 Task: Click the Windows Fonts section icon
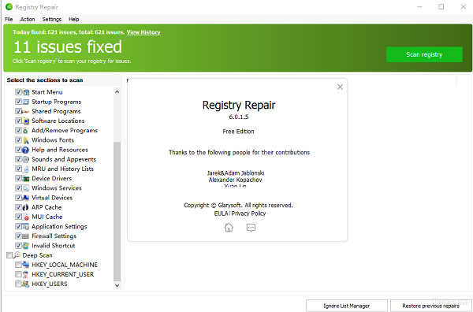[26, 140]
